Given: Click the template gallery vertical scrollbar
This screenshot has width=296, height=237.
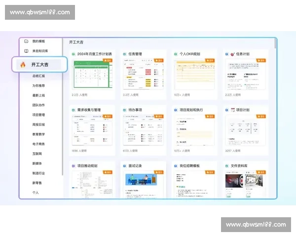Looking at the screenshot, I should [x=275, y=43].
